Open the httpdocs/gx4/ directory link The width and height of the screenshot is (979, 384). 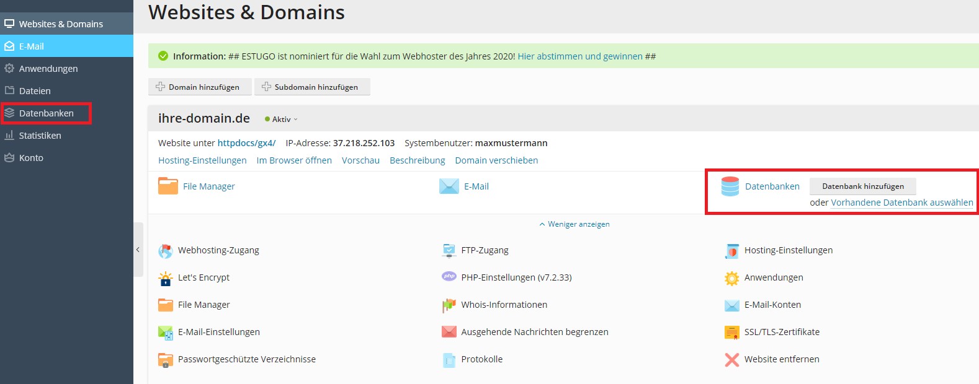tap(246, 143)
